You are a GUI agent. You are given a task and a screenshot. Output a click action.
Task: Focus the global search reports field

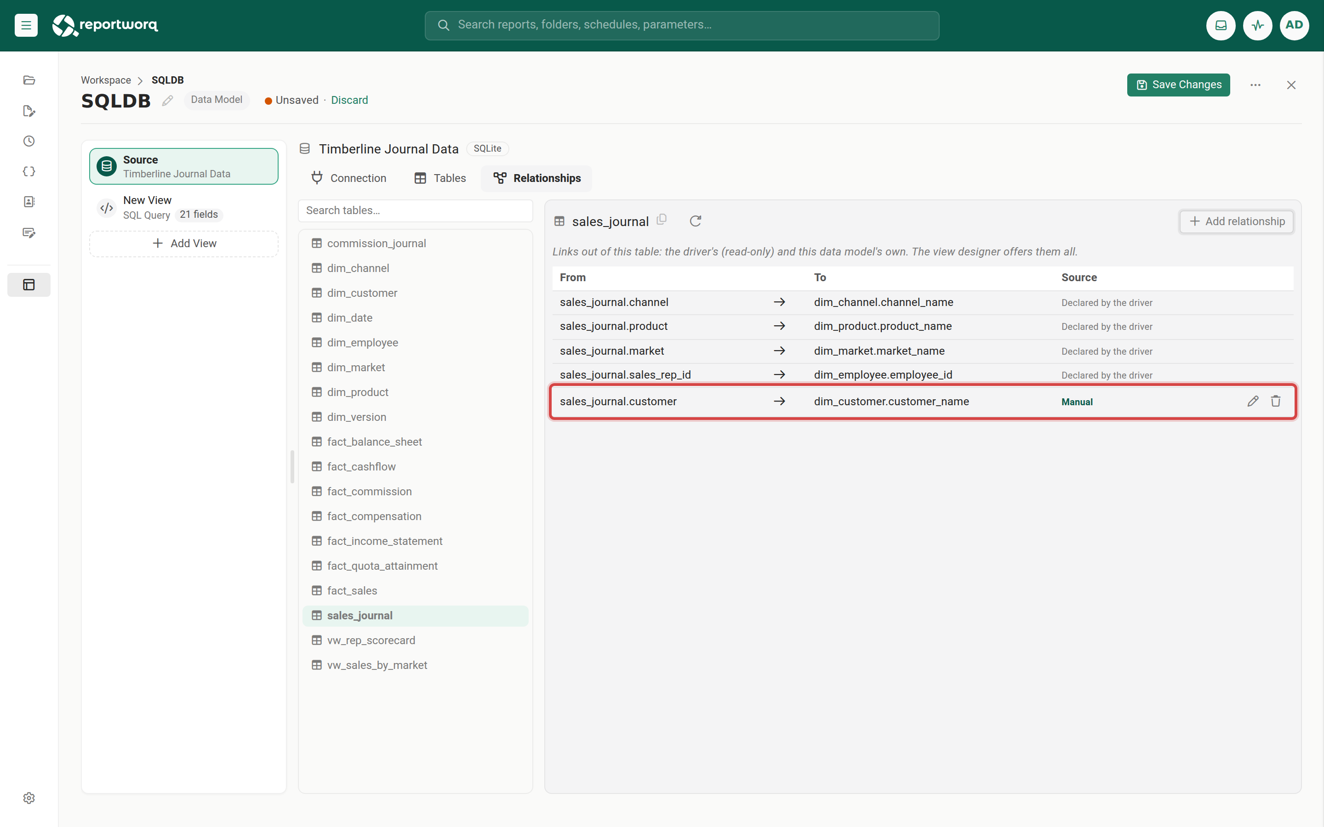pyautogui.click(x=682, y=25)
